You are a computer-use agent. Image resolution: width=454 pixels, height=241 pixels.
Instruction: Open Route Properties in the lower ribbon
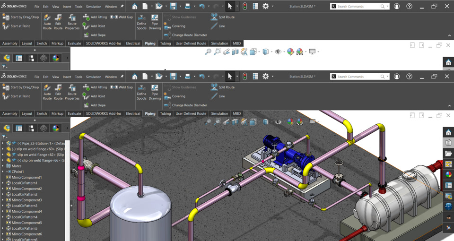pyautogui.click(x=72, y=92)
